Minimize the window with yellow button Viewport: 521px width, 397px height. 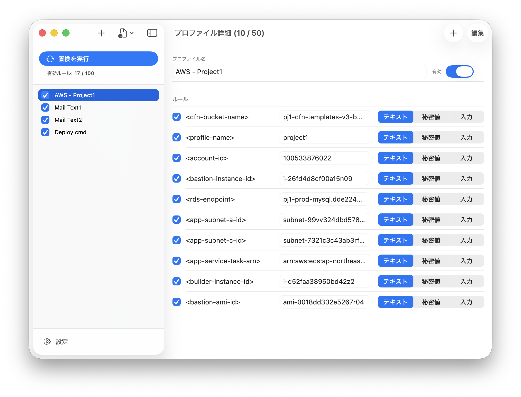point(54,33)
